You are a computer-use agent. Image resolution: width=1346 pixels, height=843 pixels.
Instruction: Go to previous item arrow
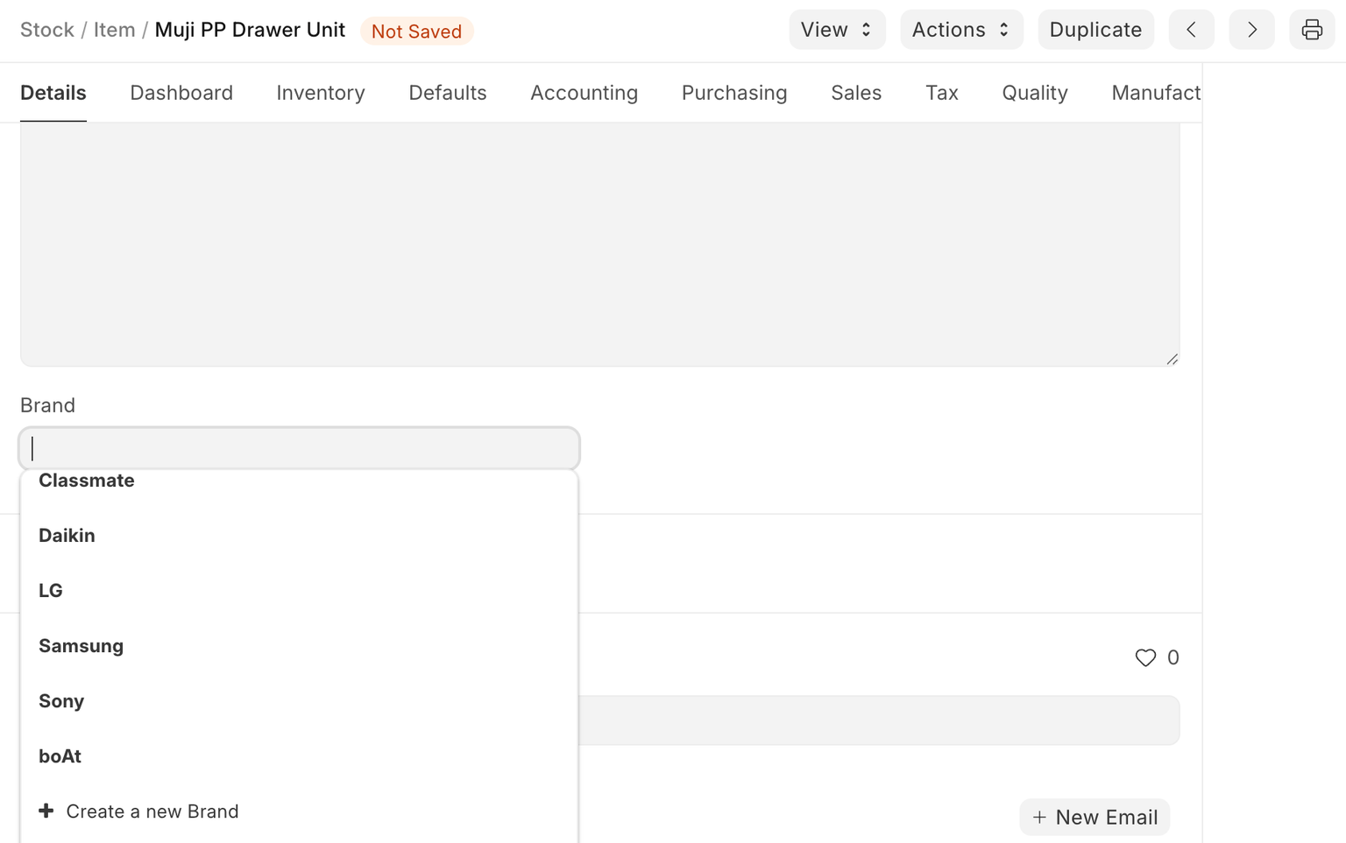coord(1191,30)
